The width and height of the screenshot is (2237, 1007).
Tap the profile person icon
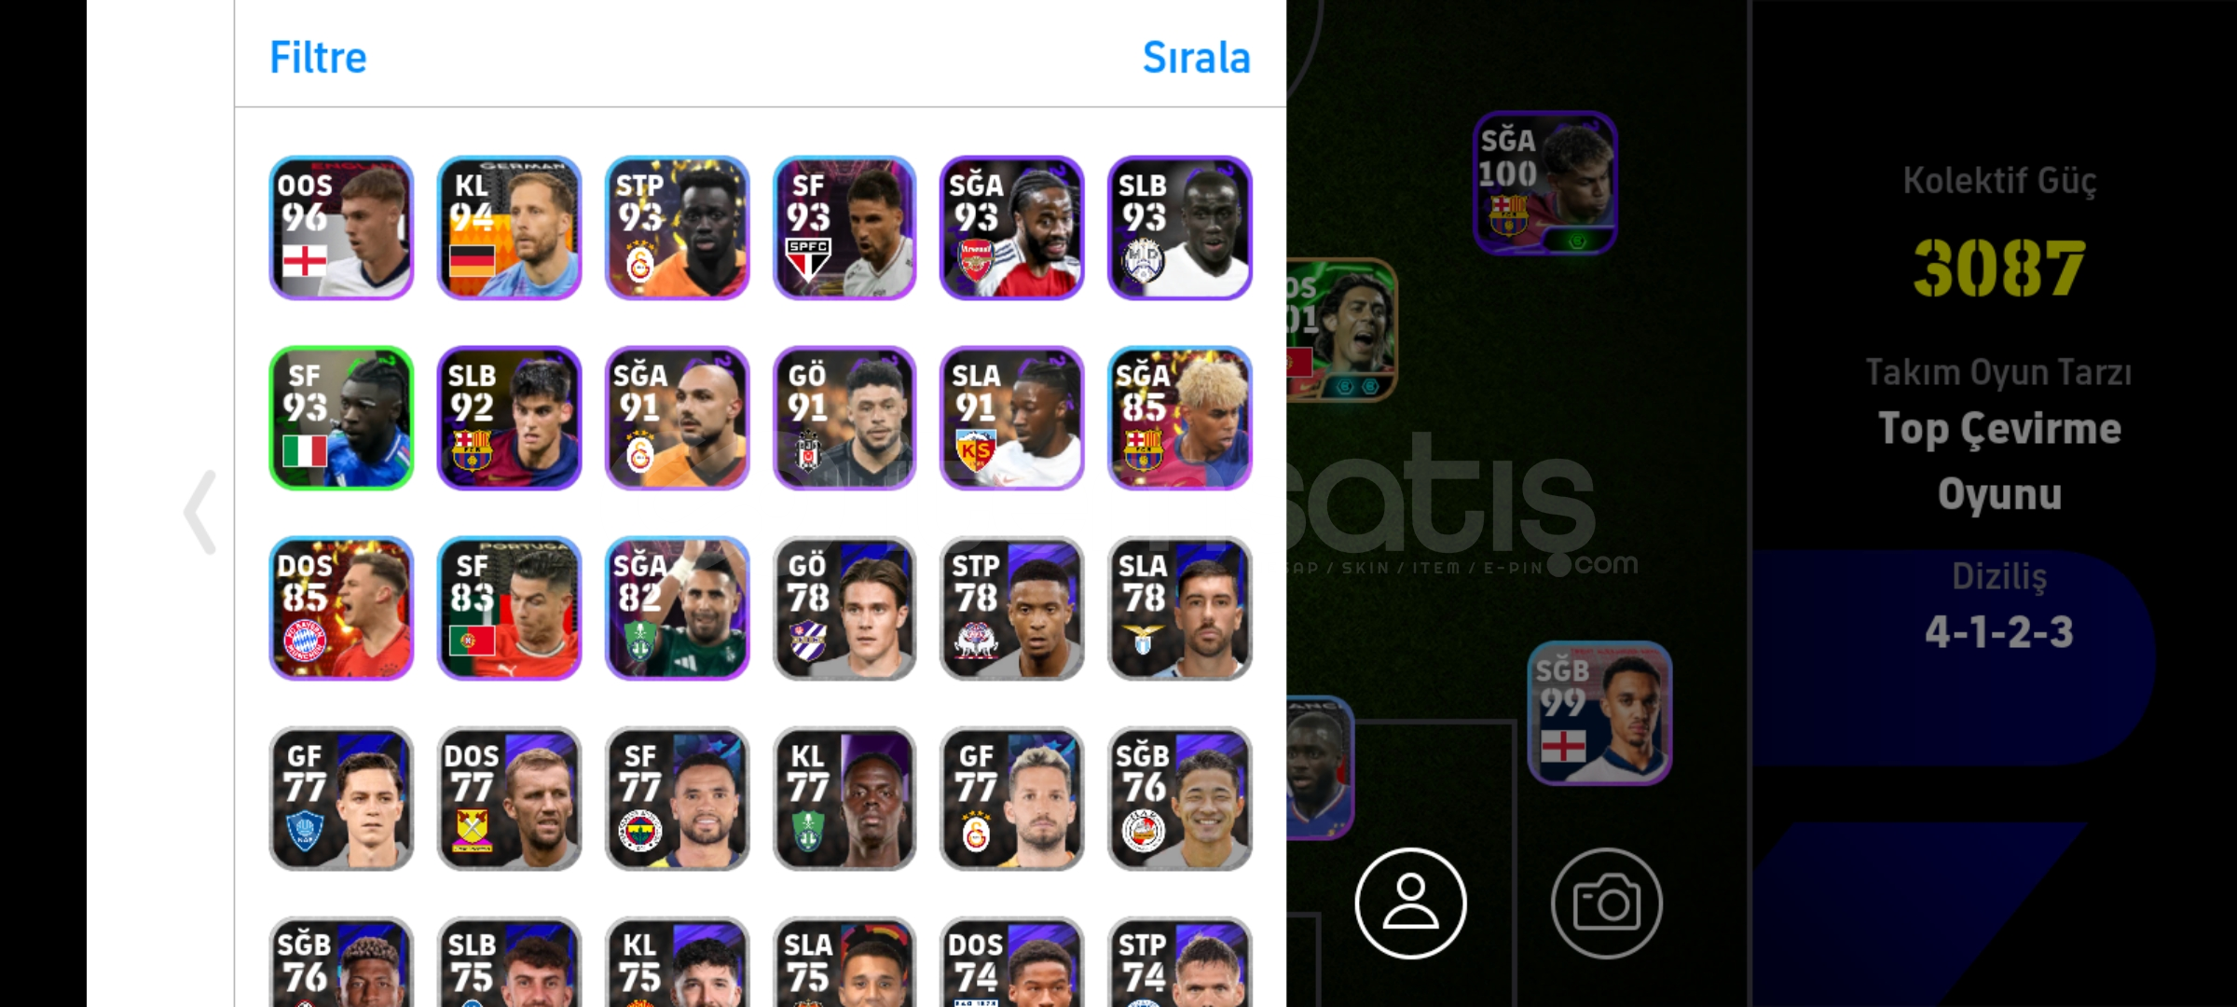click(x=1410, y=903)
